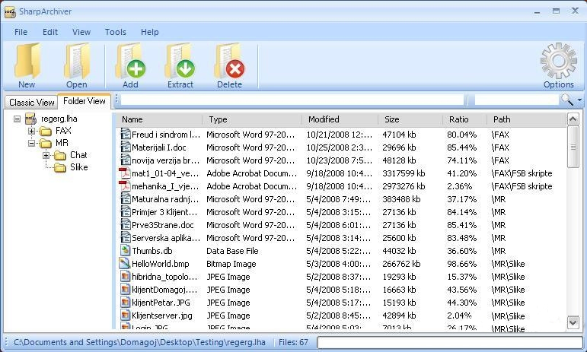This screenshot has width=587, height=352.
Task: Click the Slike folder icon in tree
Action: point(60,167)
